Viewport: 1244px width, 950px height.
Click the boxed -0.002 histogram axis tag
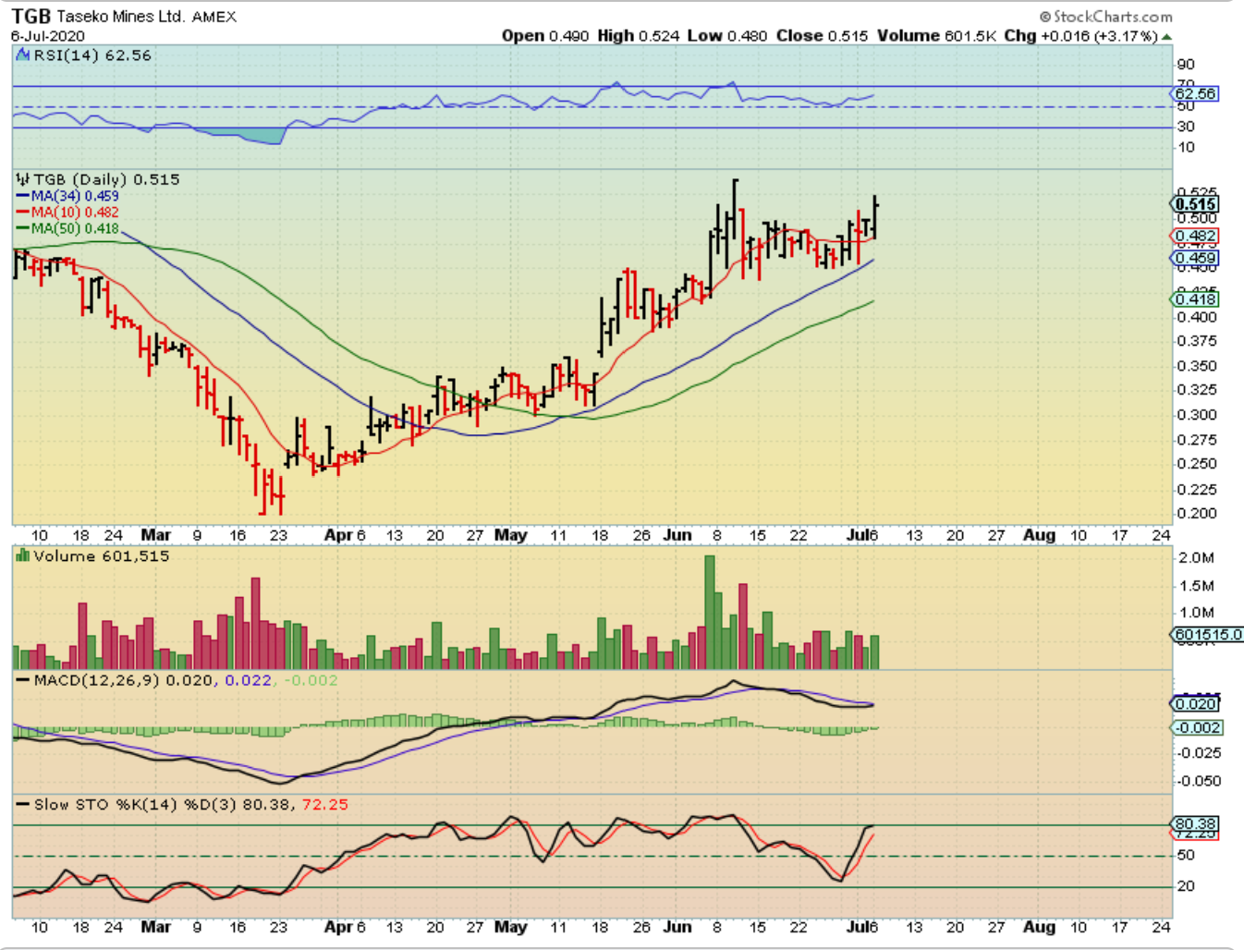pyautogui.click(x=1198, y=728)
